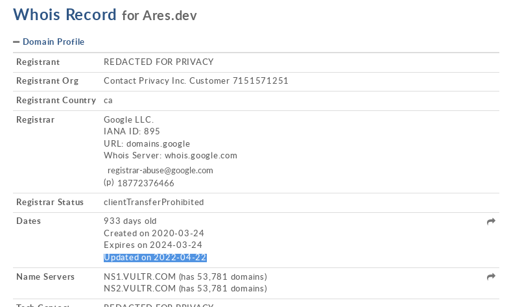This screenshot has height=307, width=511.
Task: Select Whois Server: whois.google.com line
Action: [x=171, y=156]
